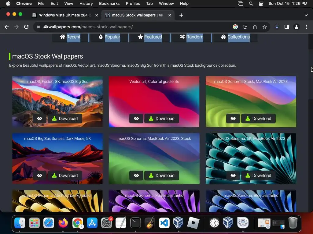Go to the Popular wallpapers section

[x=109, y=37]
